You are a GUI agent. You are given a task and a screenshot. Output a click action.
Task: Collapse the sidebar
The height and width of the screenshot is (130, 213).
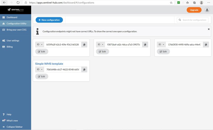coord(15,127)
